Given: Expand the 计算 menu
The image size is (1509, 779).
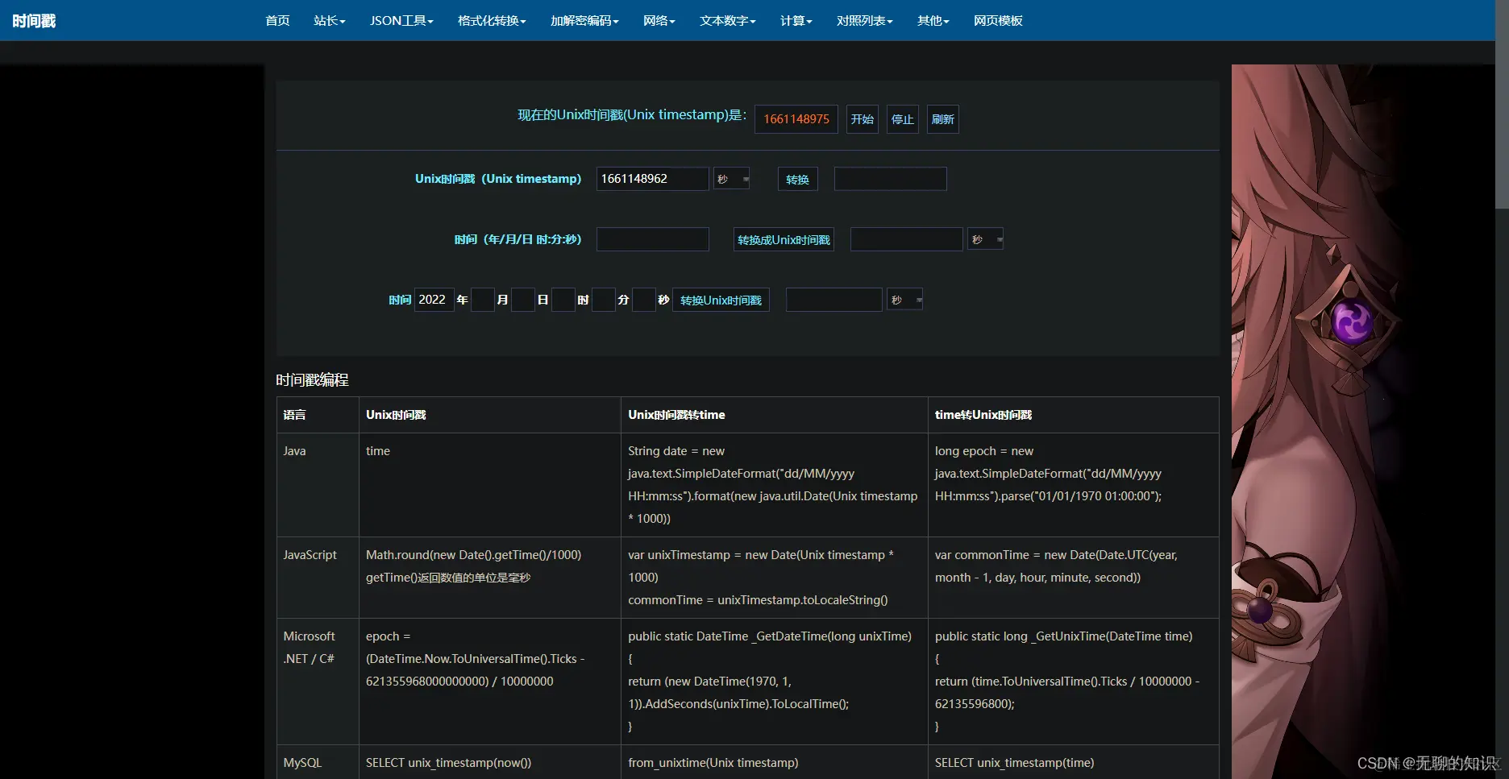Looking at the screenshot, I should coord(796,21).
